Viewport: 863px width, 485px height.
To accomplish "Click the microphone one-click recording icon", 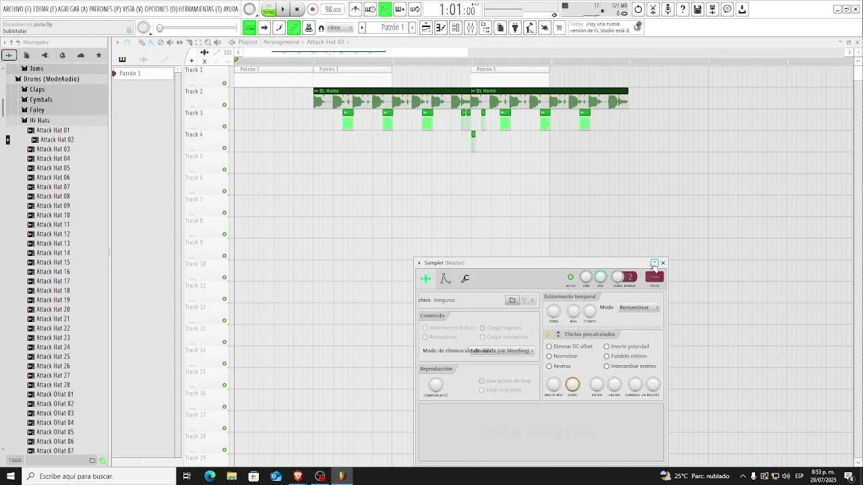I will 667,9.
